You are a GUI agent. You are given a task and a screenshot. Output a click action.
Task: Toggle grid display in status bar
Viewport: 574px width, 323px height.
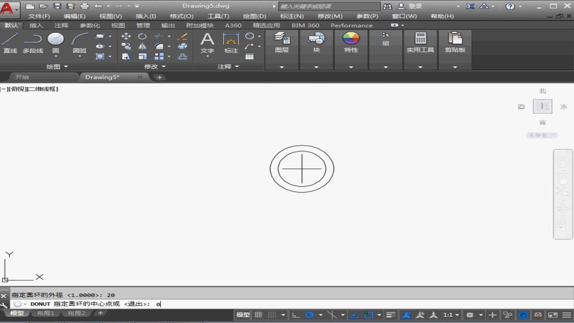pos(259,315)
